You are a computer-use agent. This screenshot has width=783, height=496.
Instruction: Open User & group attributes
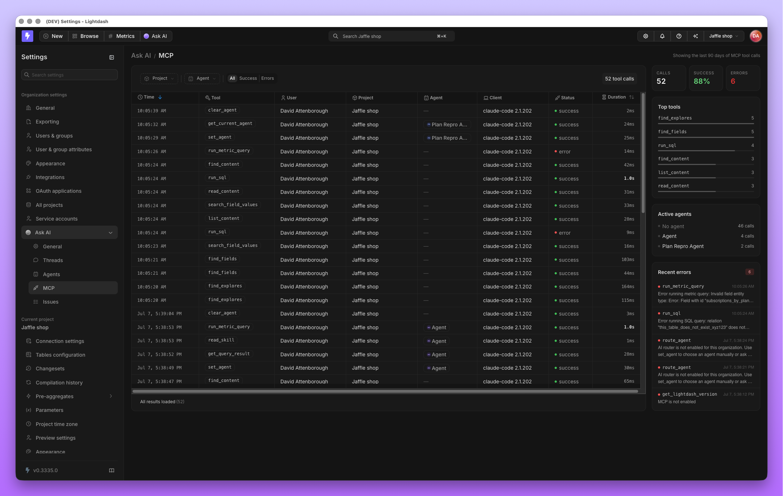coord(69,149)
